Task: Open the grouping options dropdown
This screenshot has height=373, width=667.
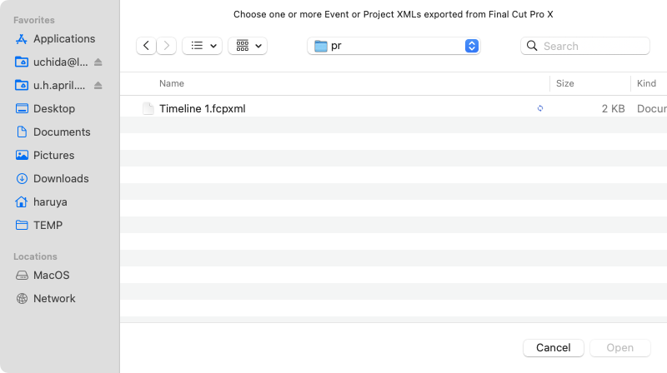Action: (x=248, y=46)
